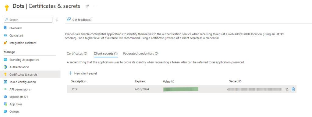Open the Got feedback? link
Screen dimensions: 312x117
click(x=82, y=20)
